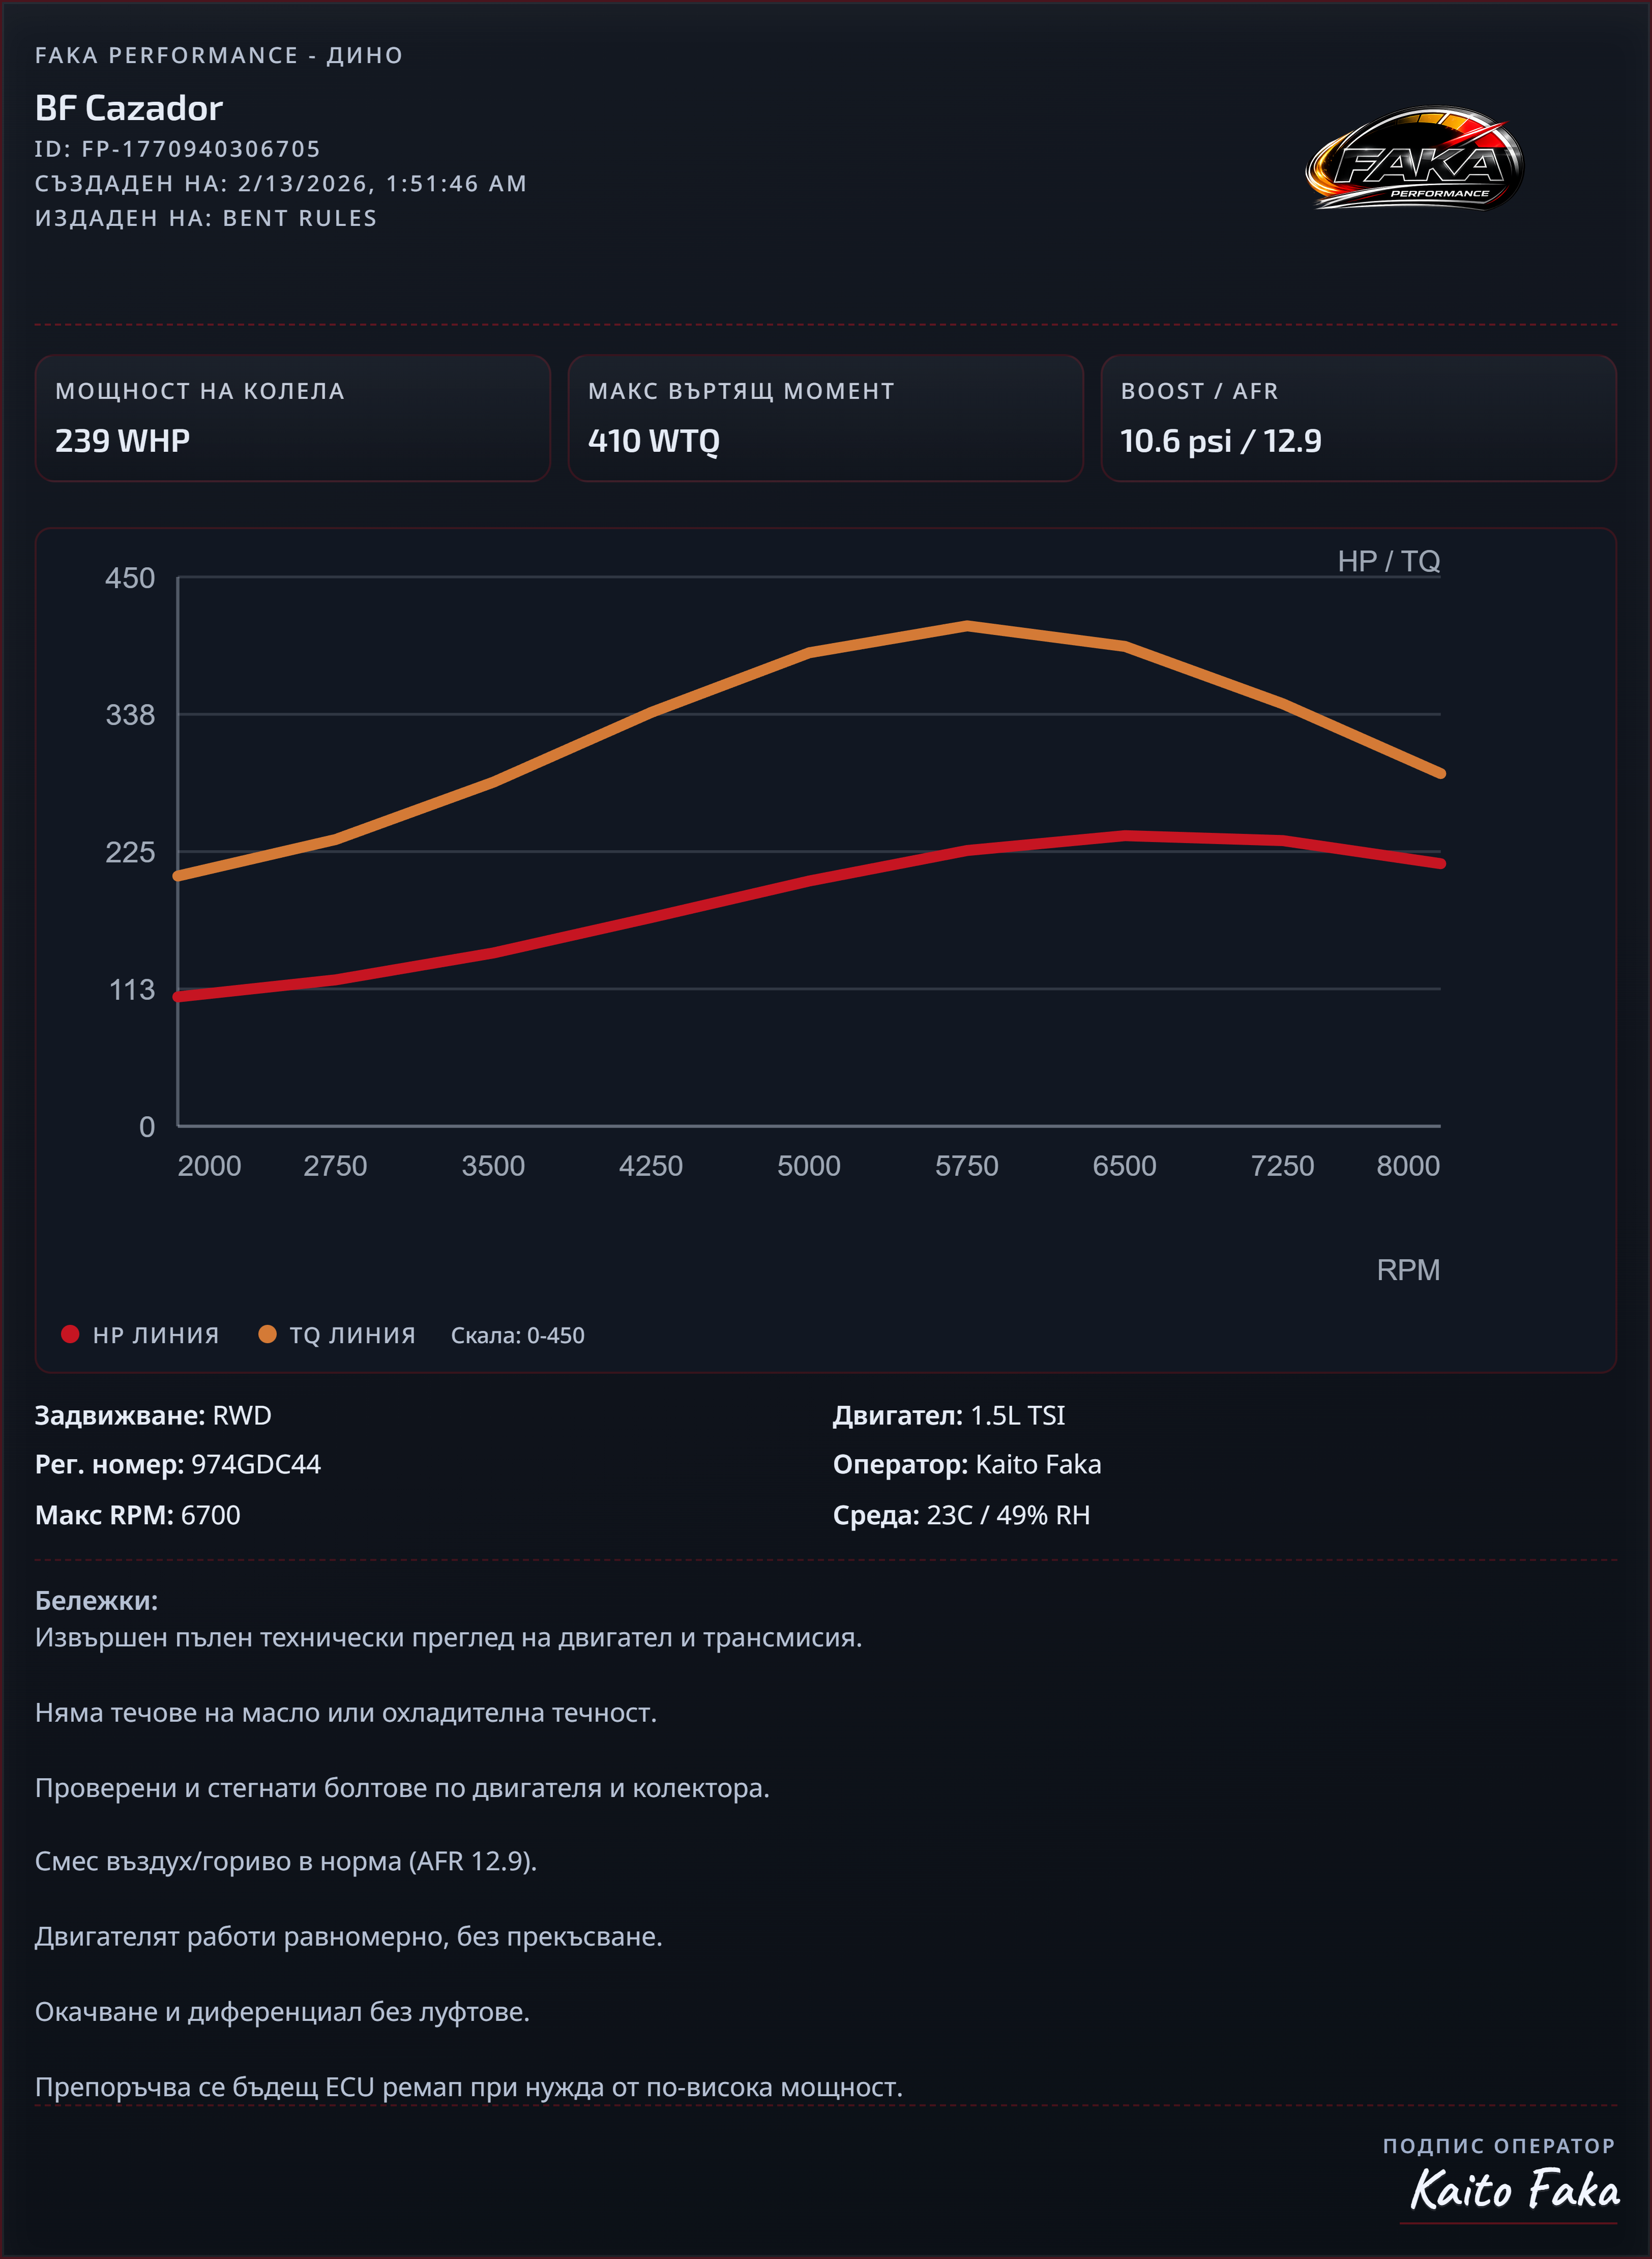This screenshot has height=2259, width=1652.
Task: Click the Макс RPM 6700 field
Action: [x=138, y=1515]
